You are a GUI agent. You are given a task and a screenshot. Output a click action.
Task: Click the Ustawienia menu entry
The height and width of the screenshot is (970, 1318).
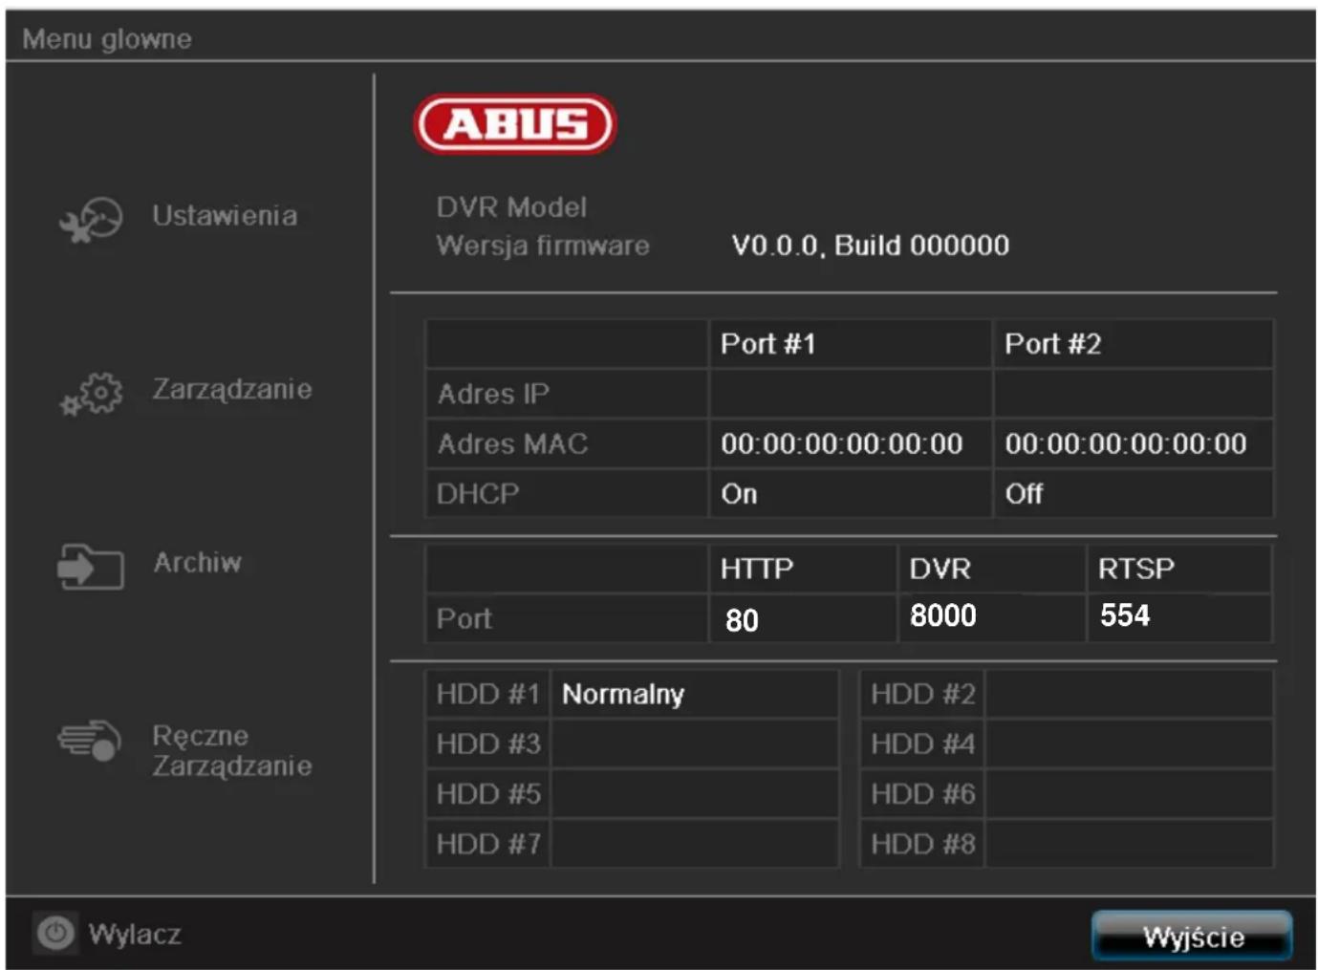click(225, 216)
